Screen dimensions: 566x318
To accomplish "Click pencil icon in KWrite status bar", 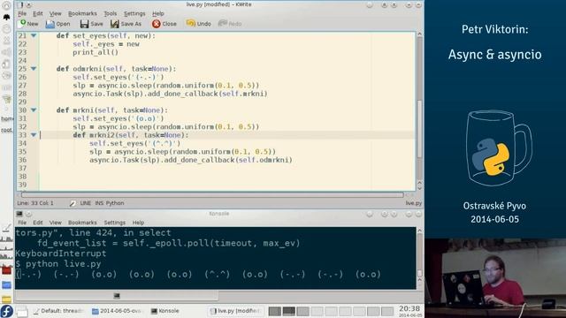I will 73,203.
